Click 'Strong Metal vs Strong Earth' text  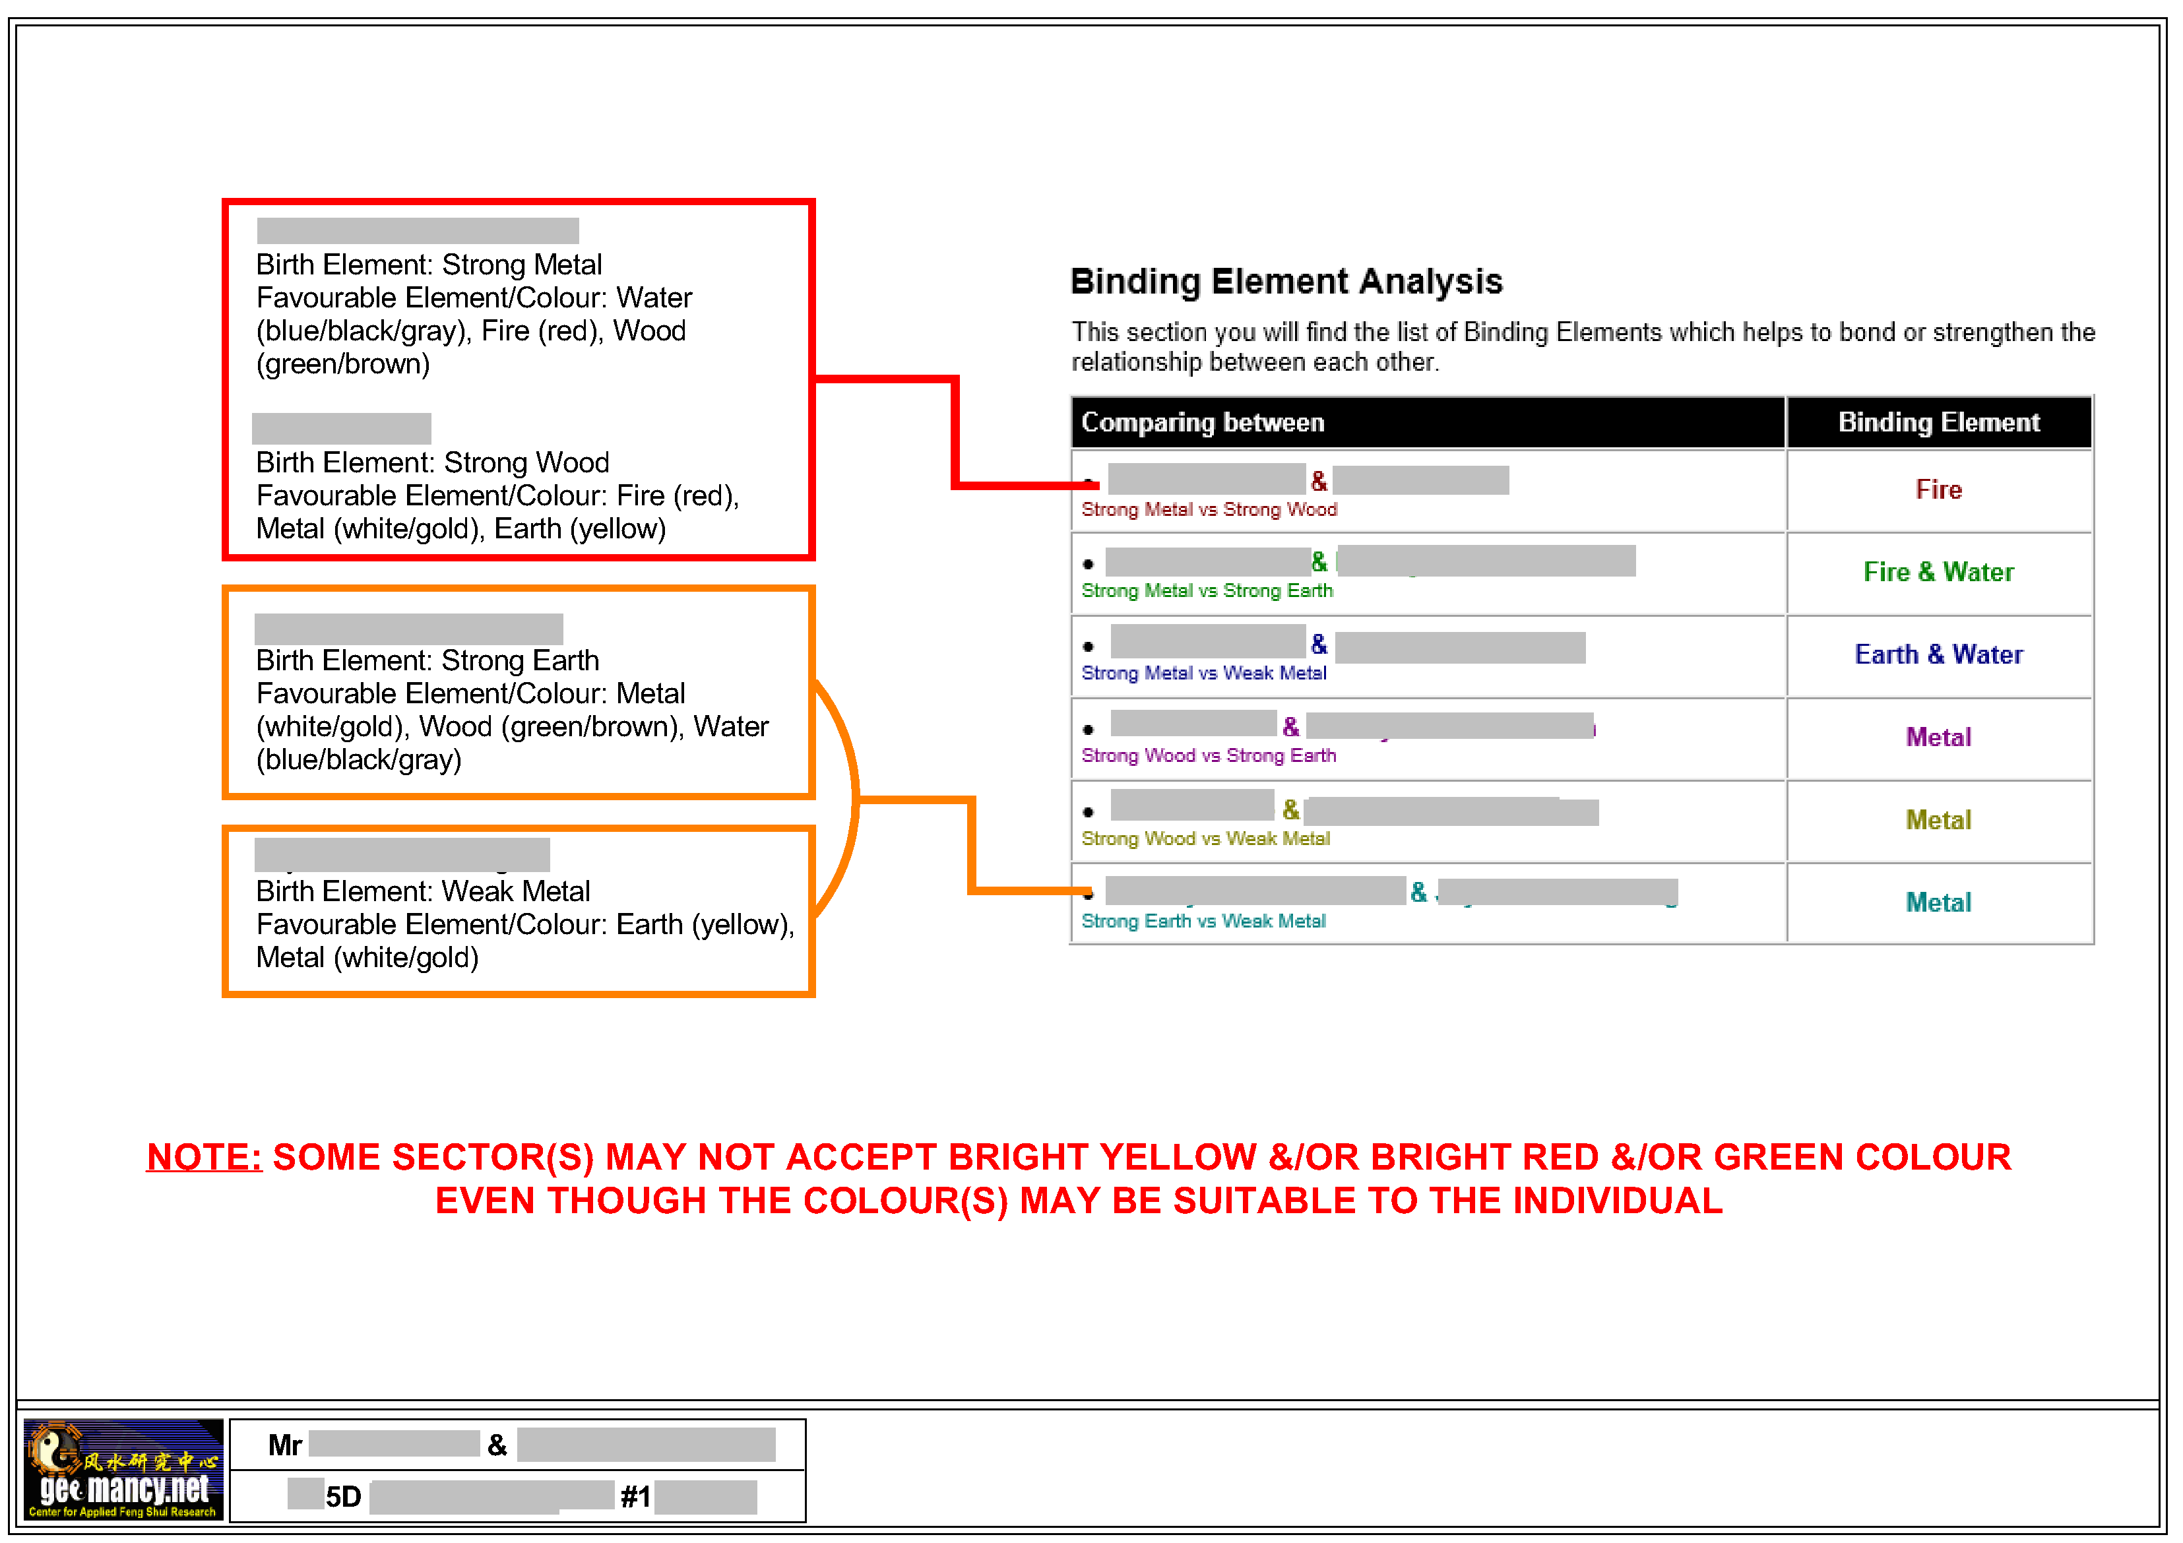(x=1207, y=591)
